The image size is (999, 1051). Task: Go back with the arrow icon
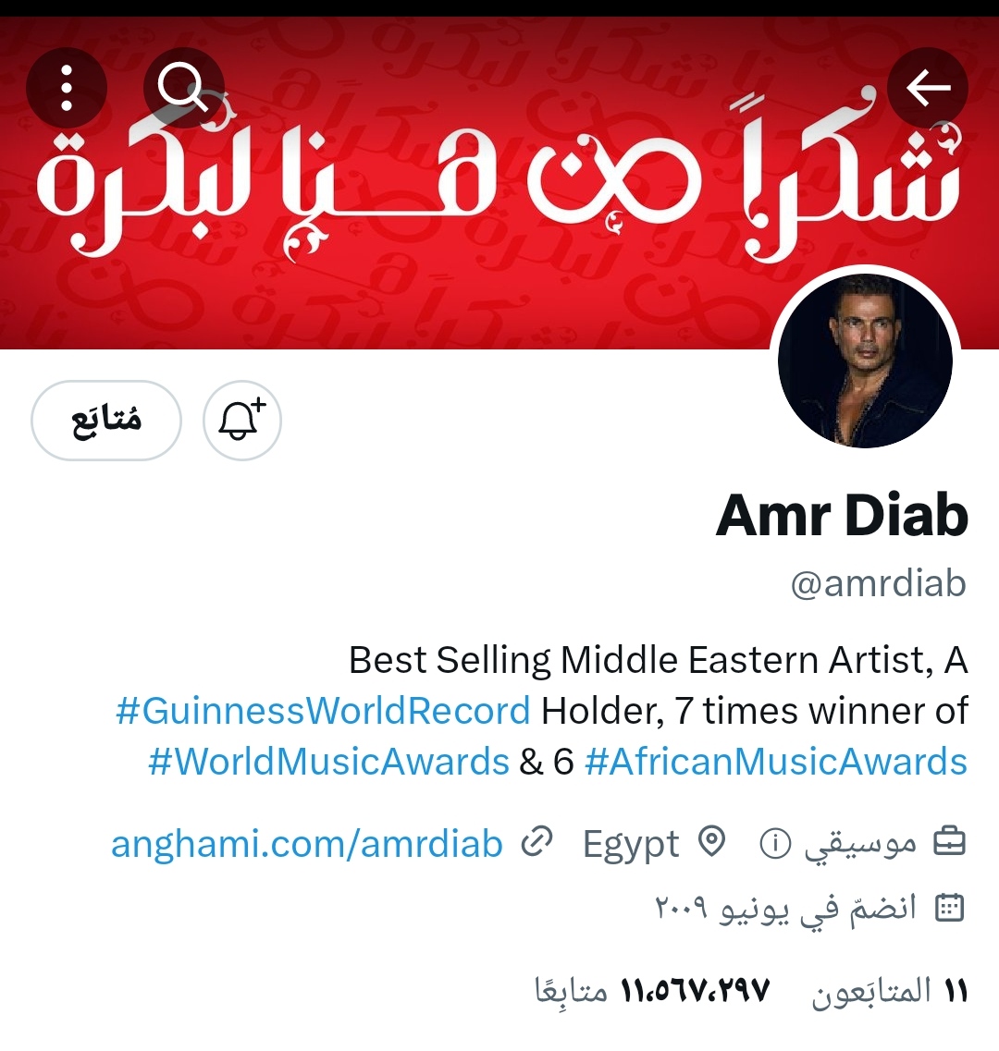928,88
